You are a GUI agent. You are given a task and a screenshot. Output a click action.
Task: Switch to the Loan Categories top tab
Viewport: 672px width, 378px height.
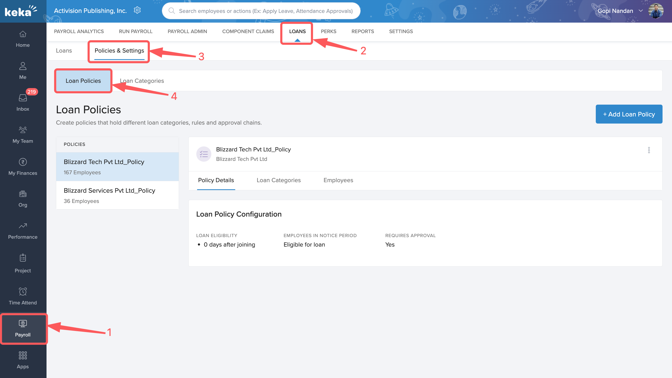point(142,81)
